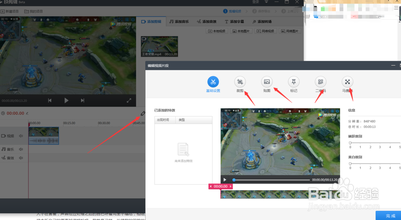
Task: Go to step 2 保存导出
Action: pos(261,11)
